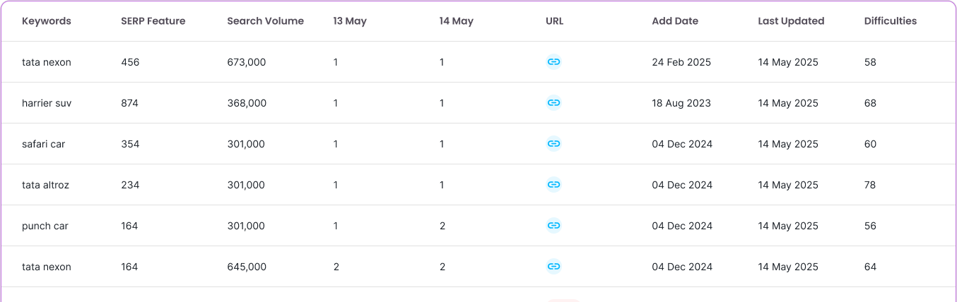Click the Keywords column header
957x302 pixels.
tap(47, 21)
